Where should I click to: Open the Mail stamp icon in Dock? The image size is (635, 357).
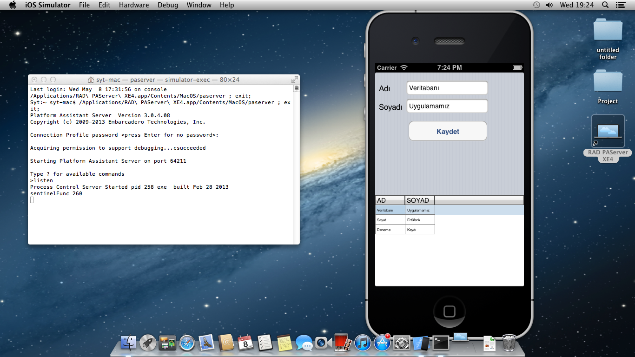(x=206, y=343)
